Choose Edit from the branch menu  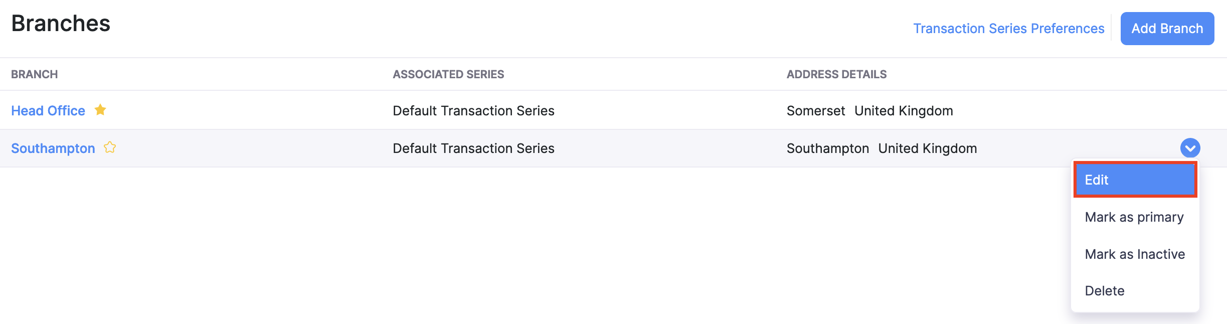(1135, 180)
